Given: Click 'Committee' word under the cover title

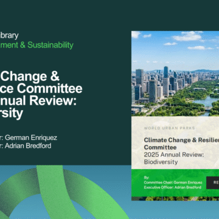Looking at the screenshot, I should (x=160, y=147).
